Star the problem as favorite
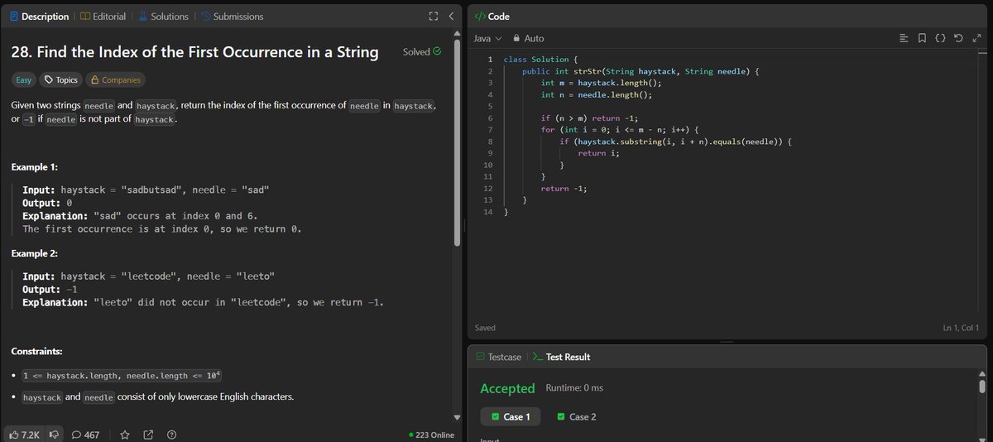The image size is (993, 442). (x=125, y=435)
